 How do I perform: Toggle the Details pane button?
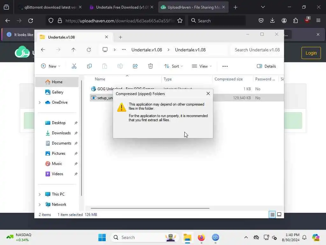point(266,66)
